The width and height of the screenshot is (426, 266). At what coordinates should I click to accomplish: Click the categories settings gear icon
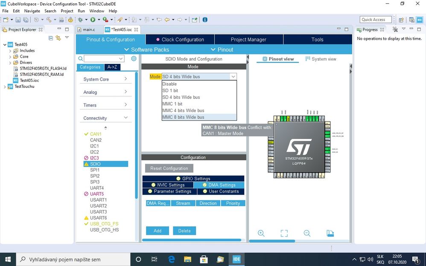click(x=134, y=58)
